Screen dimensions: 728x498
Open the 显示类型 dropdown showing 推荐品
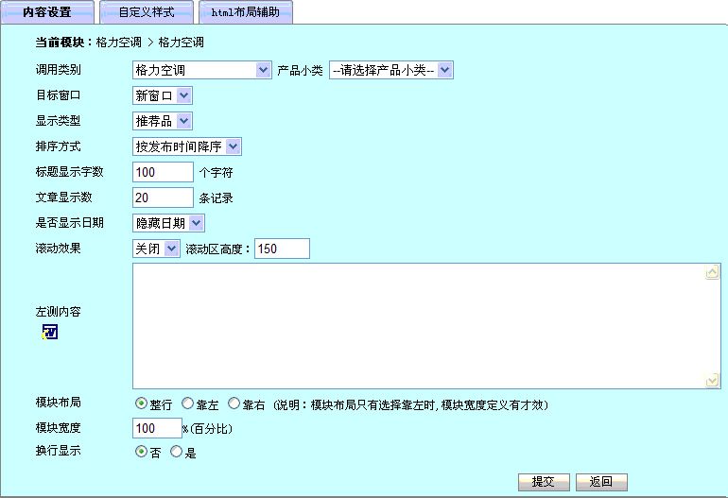pyautogui.click(x=163, y=121)
